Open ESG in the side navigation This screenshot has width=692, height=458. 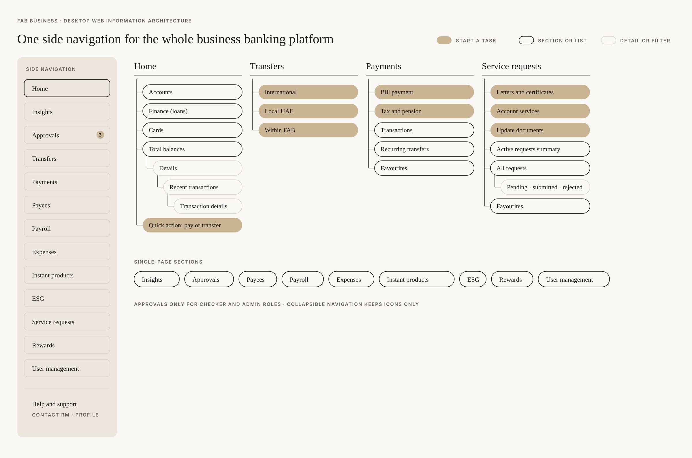[67, 298]
